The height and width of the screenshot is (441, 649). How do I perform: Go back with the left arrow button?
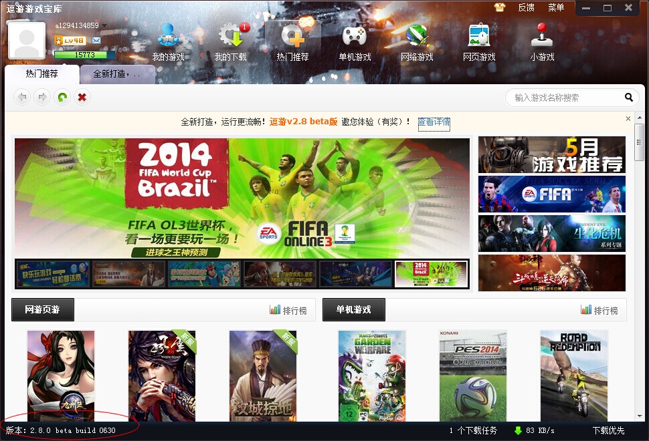(x=22, y=97)
